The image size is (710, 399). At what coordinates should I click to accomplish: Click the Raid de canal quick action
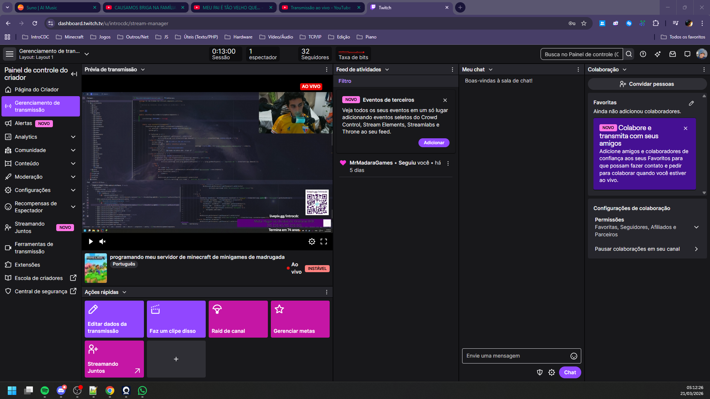click(x=238, y=319)
